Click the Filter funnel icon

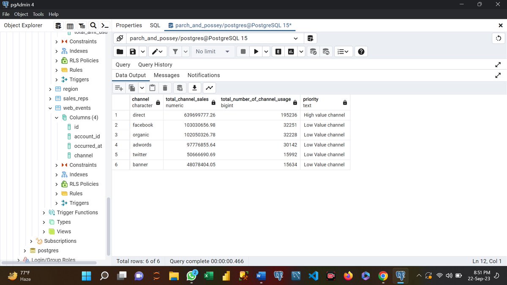175,52
